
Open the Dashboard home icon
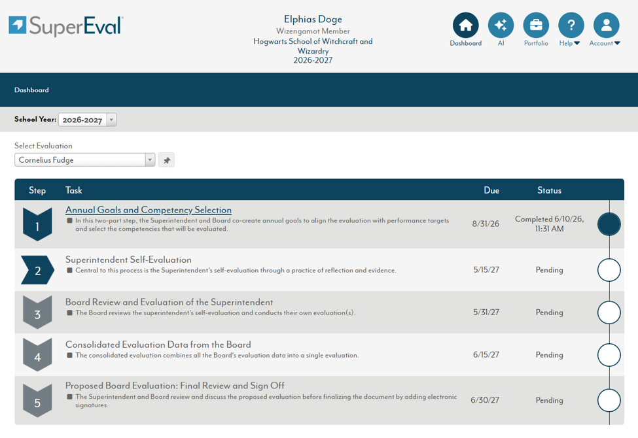465,25
